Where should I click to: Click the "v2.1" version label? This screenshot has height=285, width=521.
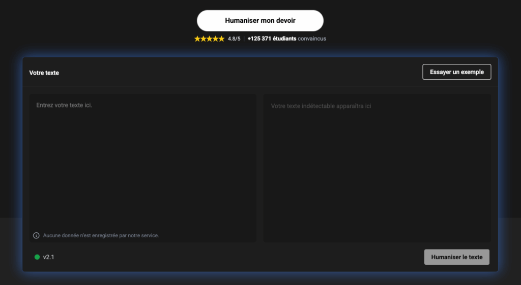click(x=49, y=257)
